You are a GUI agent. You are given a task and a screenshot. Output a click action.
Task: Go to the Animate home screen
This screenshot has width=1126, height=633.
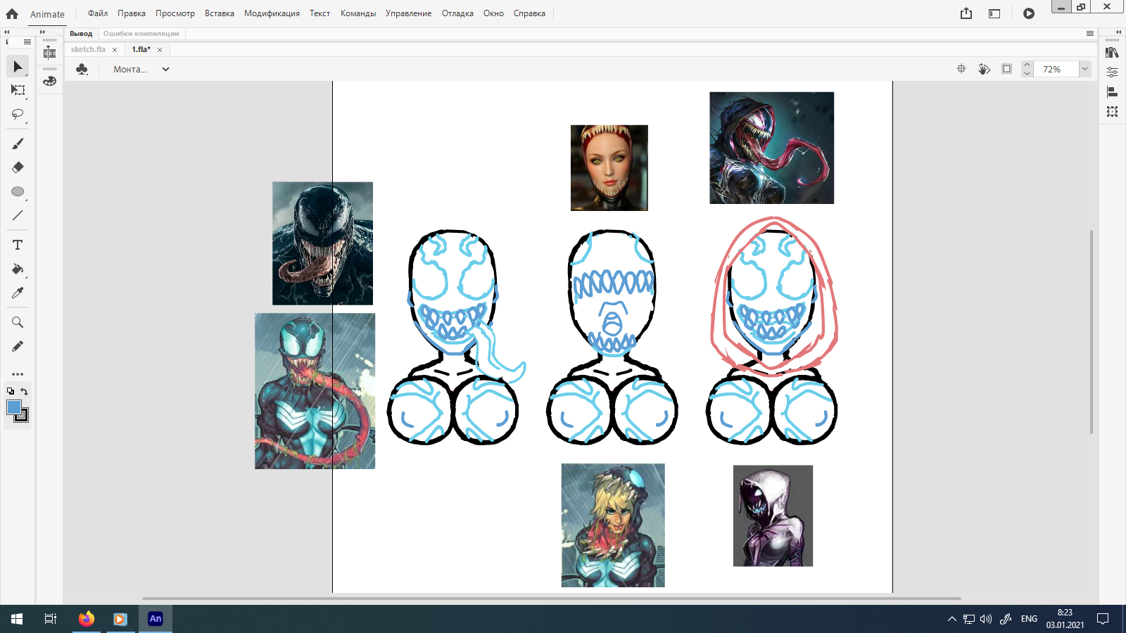12,13
